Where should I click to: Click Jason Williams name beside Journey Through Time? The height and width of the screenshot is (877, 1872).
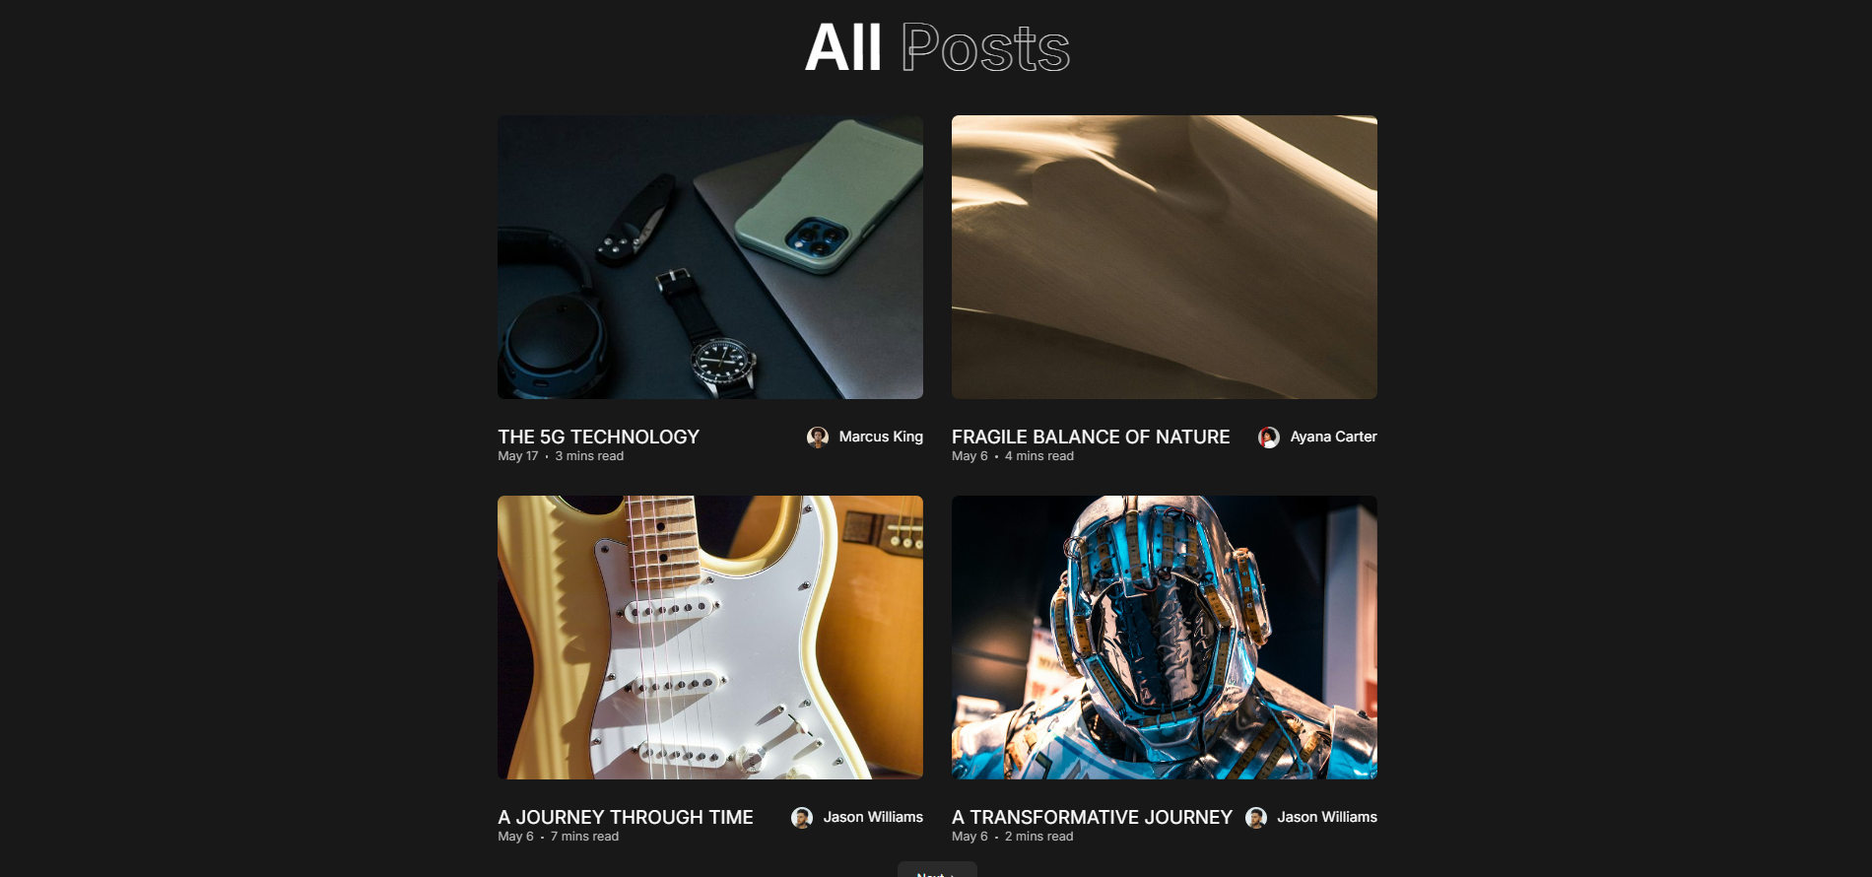click(x=873, y=817)
